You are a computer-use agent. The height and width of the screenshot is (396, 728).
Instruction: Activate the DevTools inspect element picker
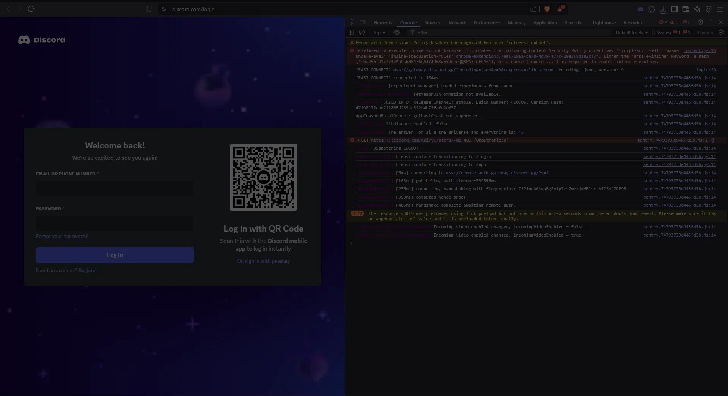tap(352, 22)
